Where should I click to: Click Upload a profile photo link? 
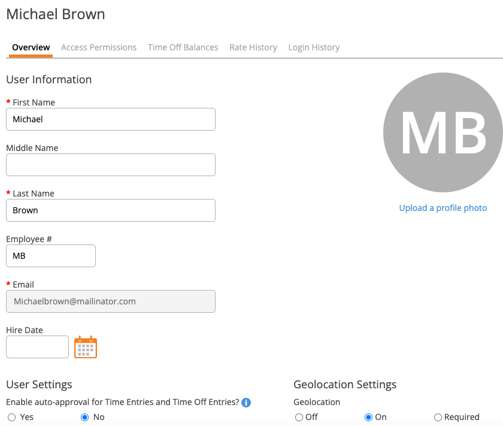click(443, 208)
